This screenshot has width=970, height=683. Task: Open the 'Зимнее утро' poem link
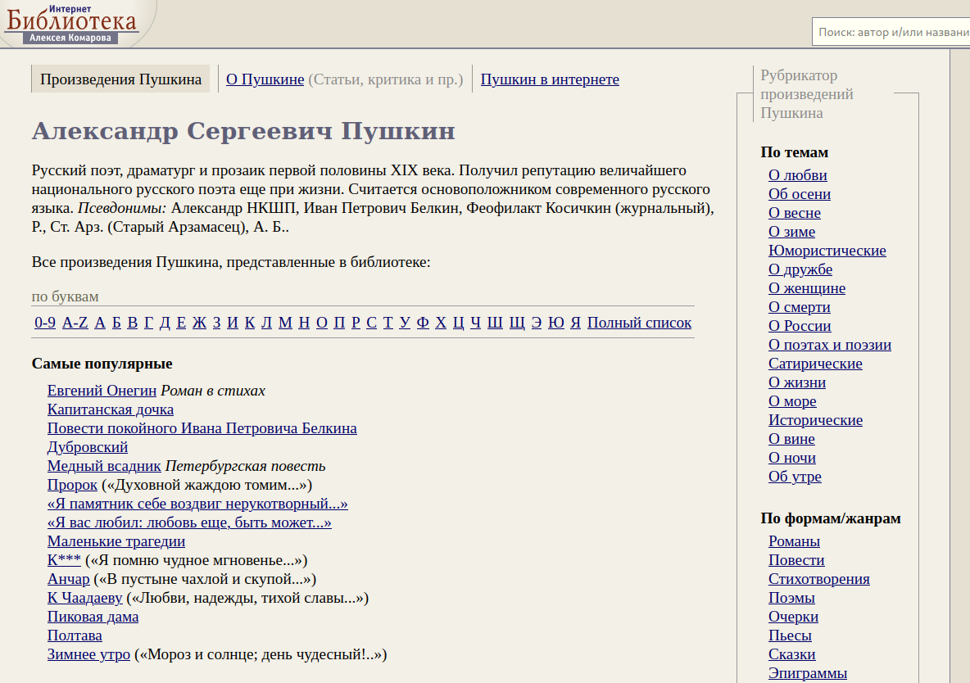point(88,654)
